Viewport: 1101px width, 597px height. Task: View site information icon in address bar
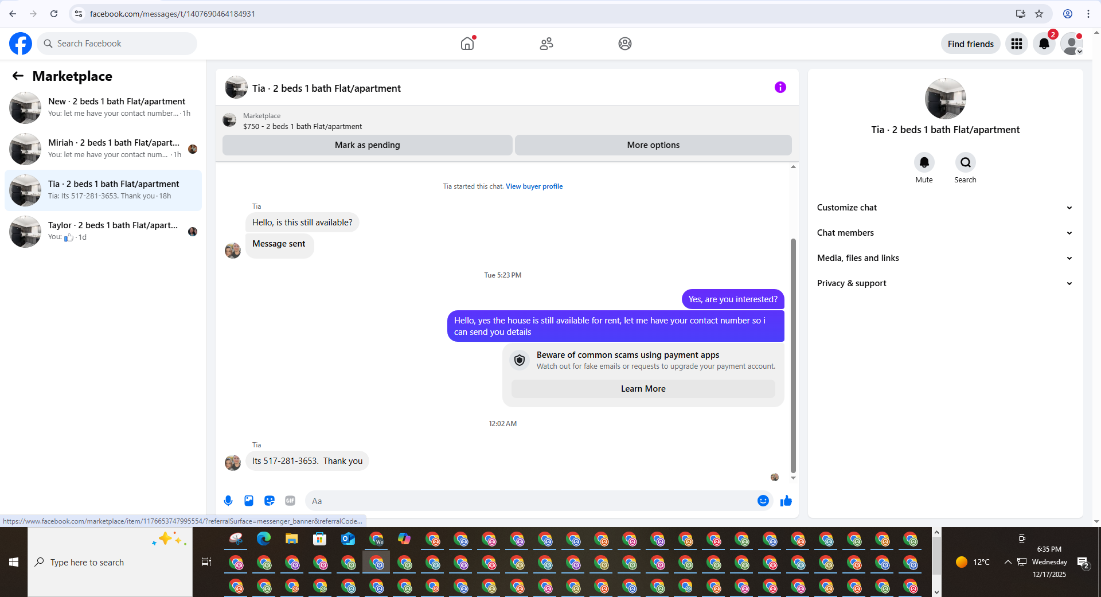coord(79,14)
